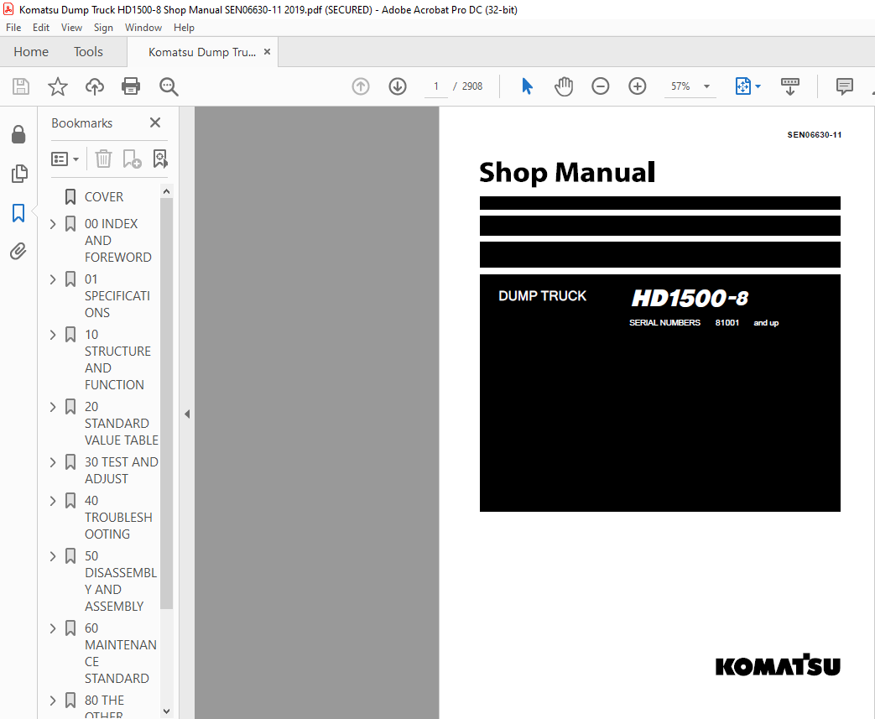Click the fit page view icon

point(742,86)
